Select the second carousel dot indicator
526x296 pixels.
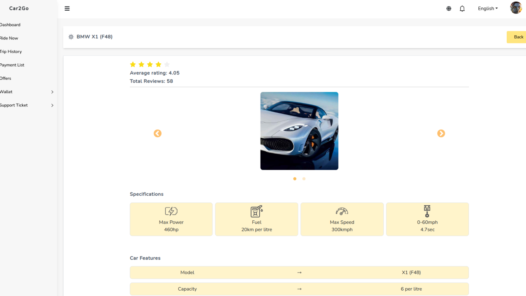[304, 179]
